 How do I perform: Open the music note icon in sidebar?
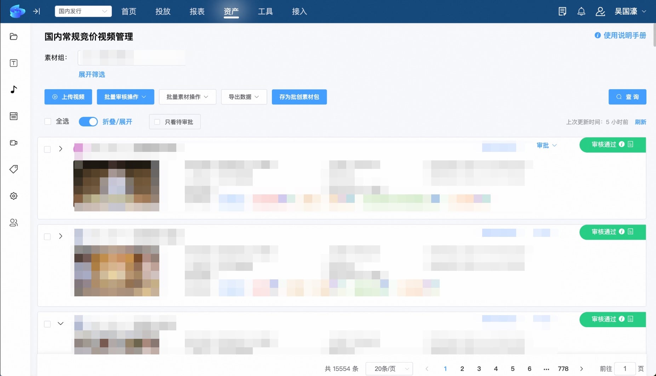[x=13, y=89]
